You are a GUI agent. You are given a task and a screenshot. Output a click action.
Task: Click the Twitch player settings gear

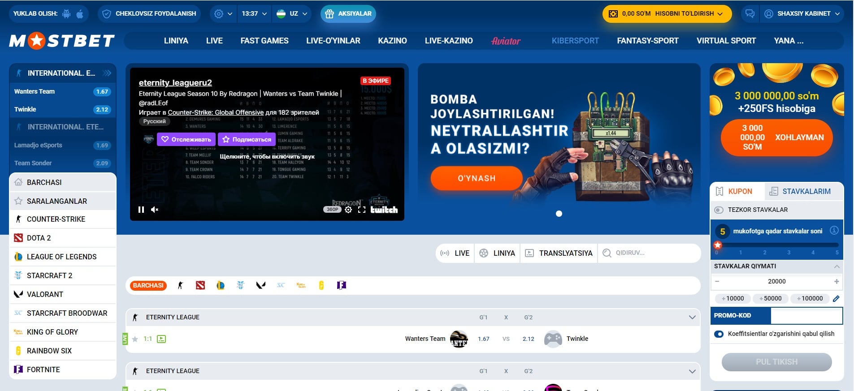[348, 210]
